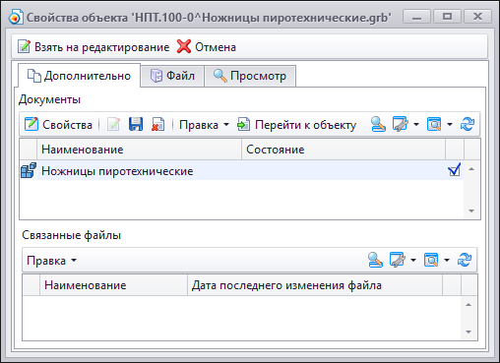Sort Documents by 'Наименование' column

(139, 150)
